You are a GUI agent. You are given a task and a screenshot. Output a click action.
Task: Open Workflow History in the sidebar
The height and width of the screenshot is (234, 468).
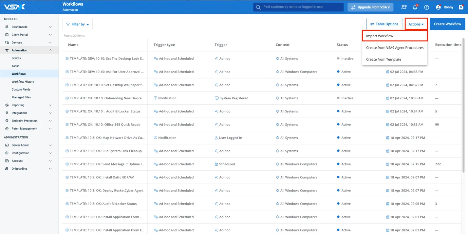tap(23, 82)
